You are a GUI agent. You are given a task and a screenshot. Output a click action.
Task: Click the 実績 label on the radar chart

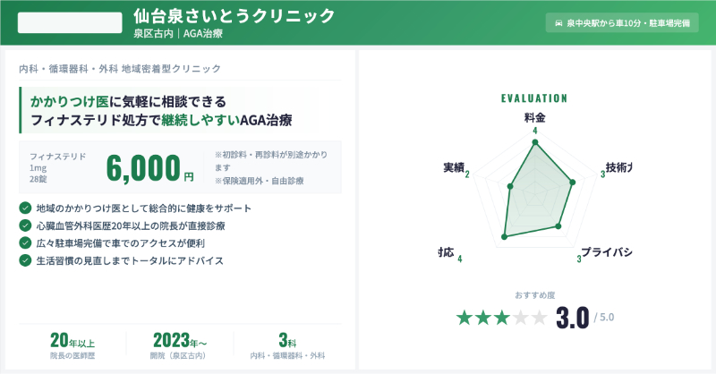tap(453, 168)
